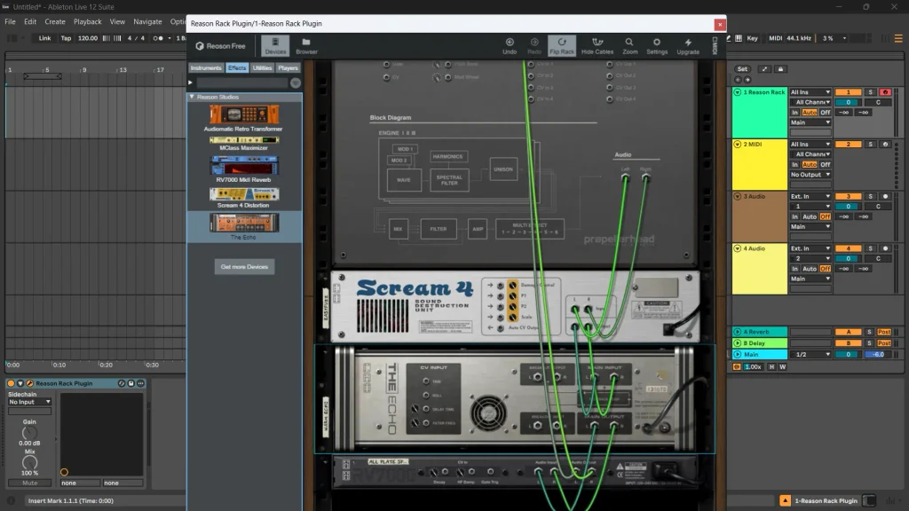
Task: Open Reason Rack Settings
Action: point(657,46)
